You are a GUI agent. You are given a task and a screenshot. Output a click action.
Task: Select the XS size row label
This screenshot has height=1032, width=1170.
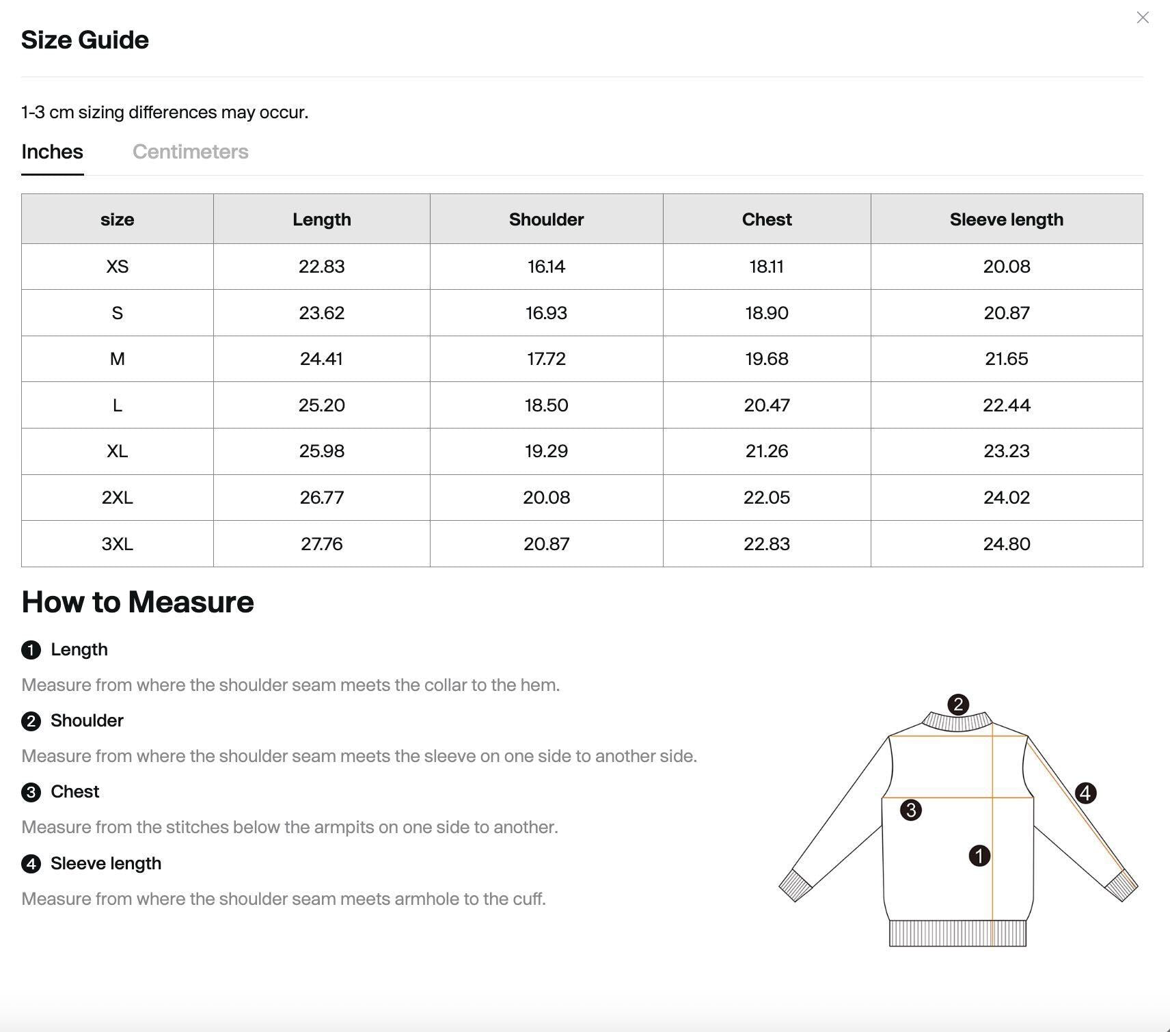pyautogui.click(x=117, y=267)
